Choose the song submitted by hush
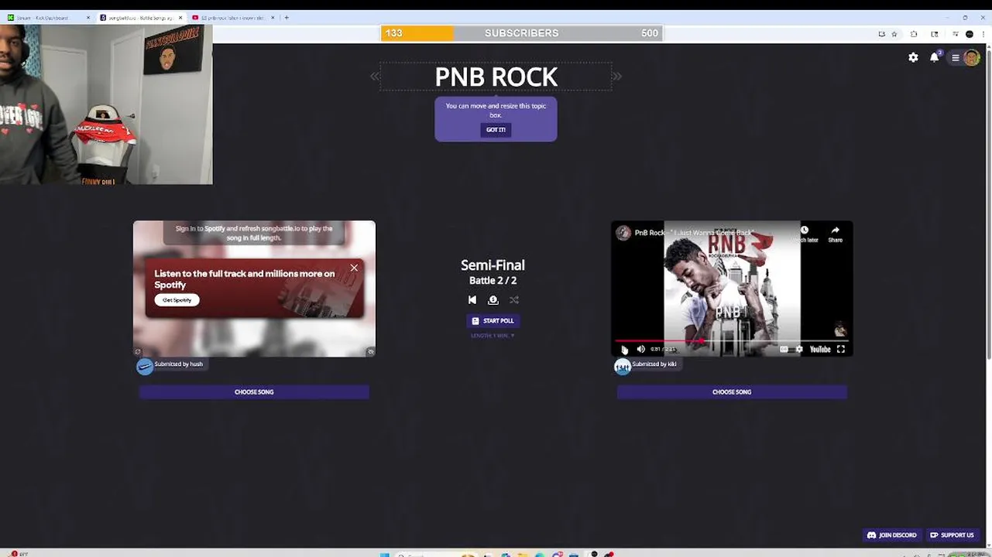Image resolution: width=992 pixels, height=557 pixels. click(x=254, y=392)
